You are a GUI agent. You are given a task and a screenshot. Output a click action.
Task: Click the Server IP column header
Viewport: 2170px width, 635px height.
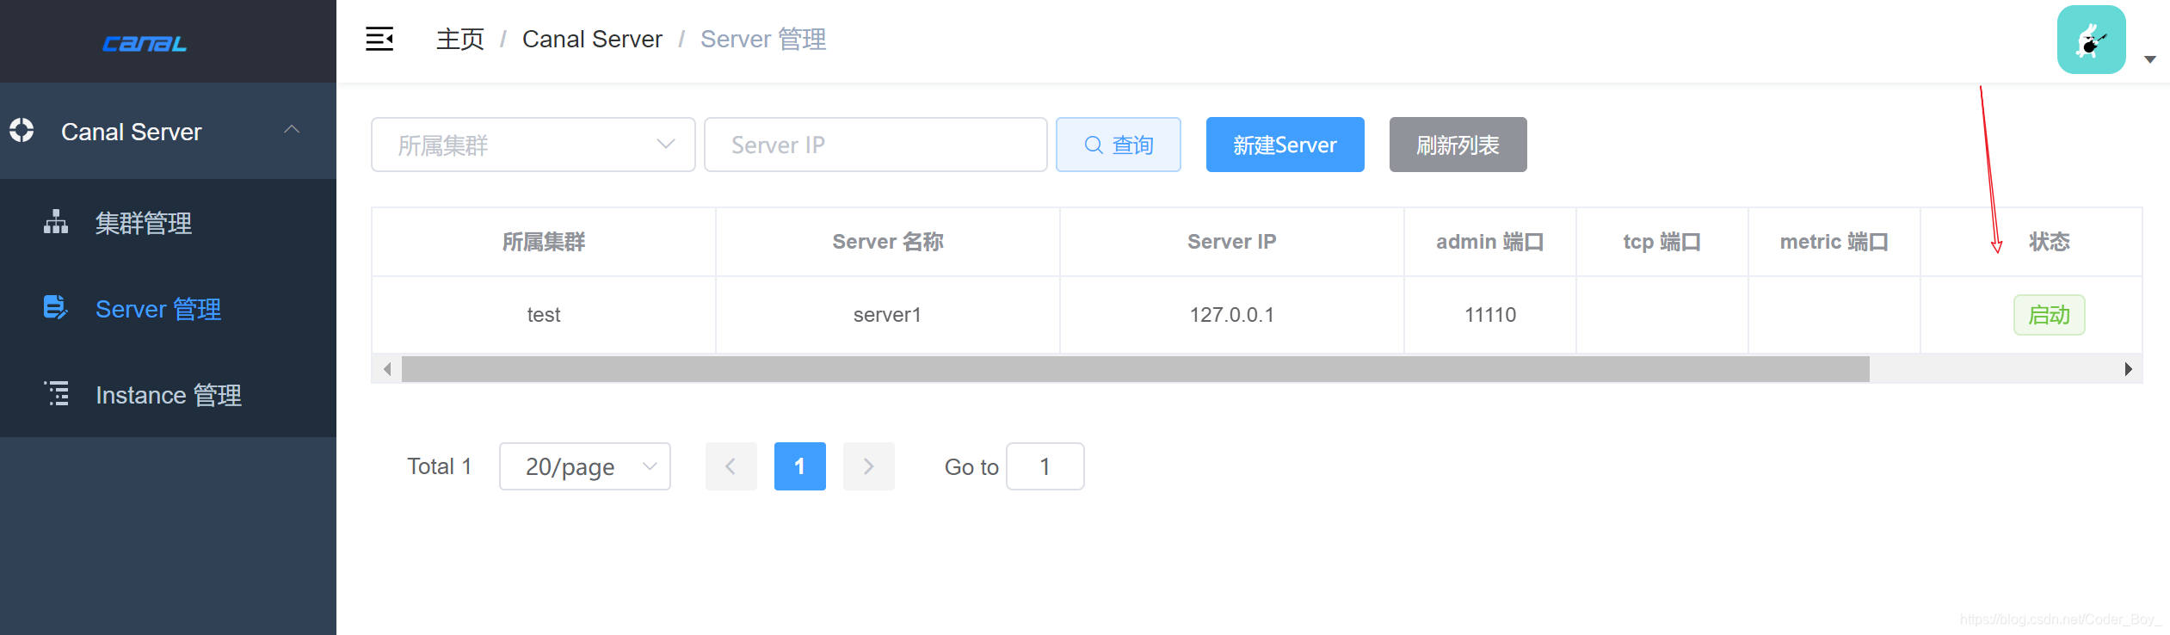[1232, 242]
